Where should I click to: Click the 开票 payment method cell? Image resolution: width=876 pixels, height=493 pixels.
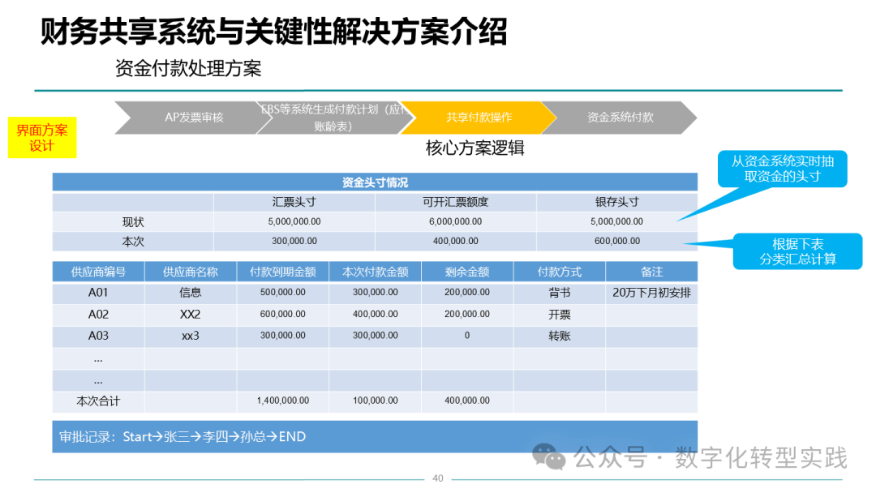tap(559, 315)
